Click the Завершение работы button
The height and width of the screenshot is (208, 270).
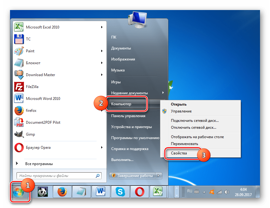[x=132, y=176]
